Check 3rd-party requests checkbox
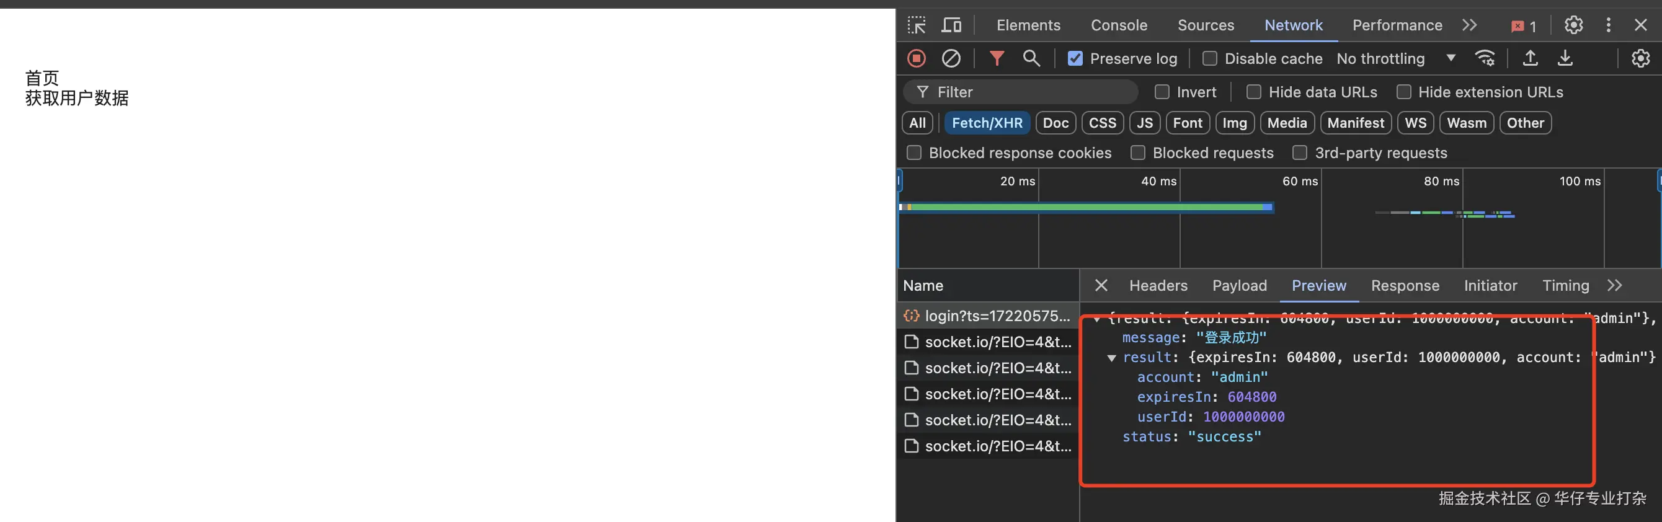Screen dimensions: 1662x522 pos(1299,153)
